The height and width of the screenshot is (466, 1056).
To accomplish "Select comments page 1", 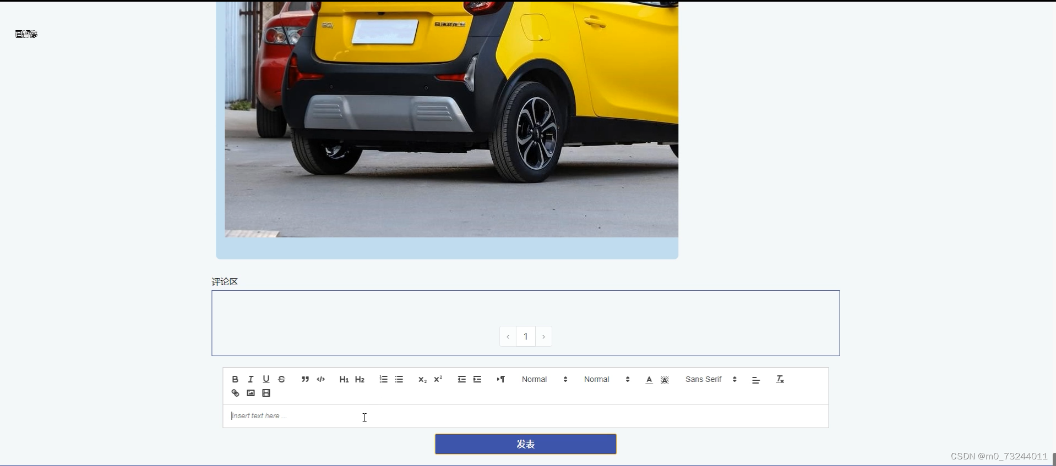I will pos(526,336).
